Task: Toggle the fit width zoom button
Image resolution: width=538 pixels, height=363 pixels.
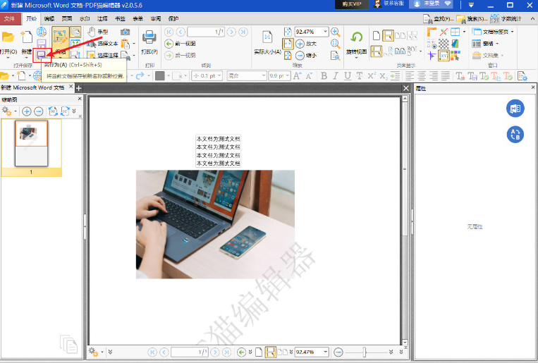Action: tap(288, 44)
